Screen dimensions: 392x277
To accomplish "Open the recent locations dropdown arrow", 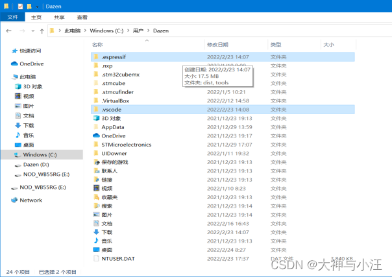I will (32, 31).
